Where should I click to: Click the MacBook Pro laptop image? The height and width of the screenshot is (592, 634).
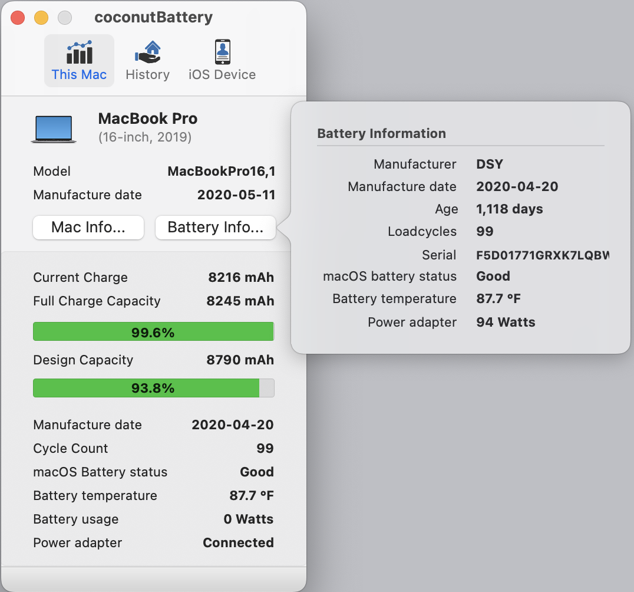[54, 129]
